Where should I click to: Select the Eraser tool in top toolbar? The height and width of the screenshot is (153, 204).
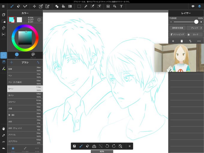tap(18, 6)
